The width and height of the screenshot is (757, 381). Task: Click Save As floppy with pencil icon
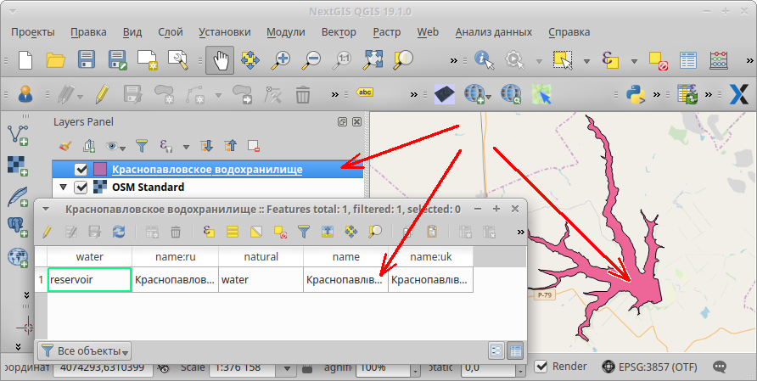click(x=117, y=60)
